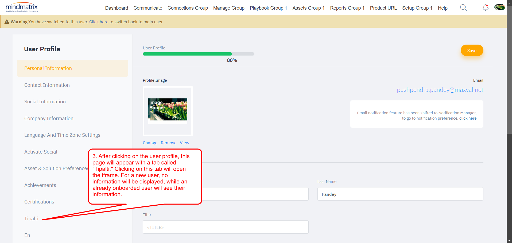This screenshot has width=512, height=243.
Task: Click the search magnifier icon
Action: (x=463, y=8)
